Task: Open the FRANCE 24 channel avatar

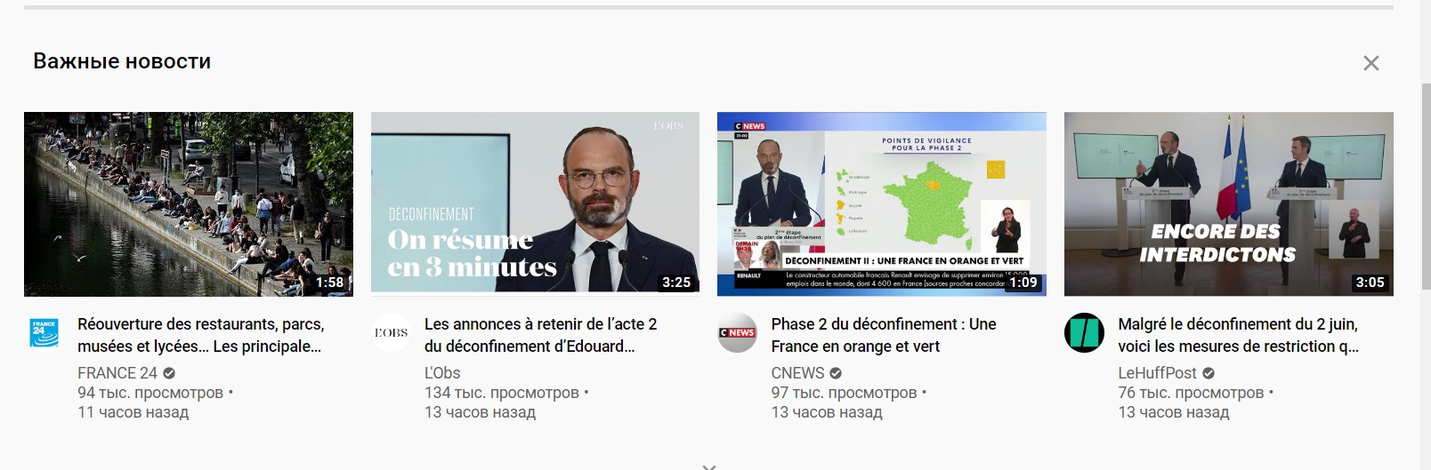Action: pos(44,333)
